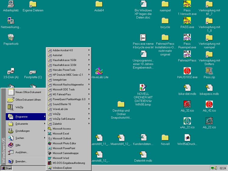The height and width of the screenshot is (171, 228).
Task: Open the Einstellungen submenu in Start menu
Action: [26, 131]
